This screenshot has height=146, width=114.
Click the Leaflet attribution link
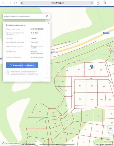click(x=105, y=141)
